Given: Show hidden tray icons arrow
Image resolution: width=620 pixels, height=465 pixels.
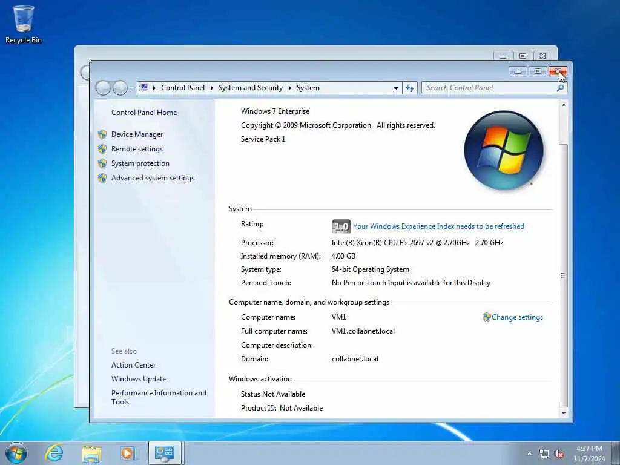Looking at the screenshot, I should (529, 453).
